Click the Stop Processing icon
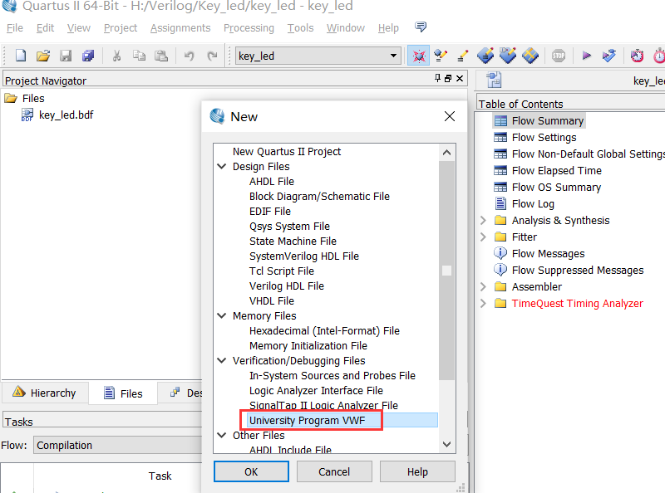 pyautogui.click(x=559, y=56)
